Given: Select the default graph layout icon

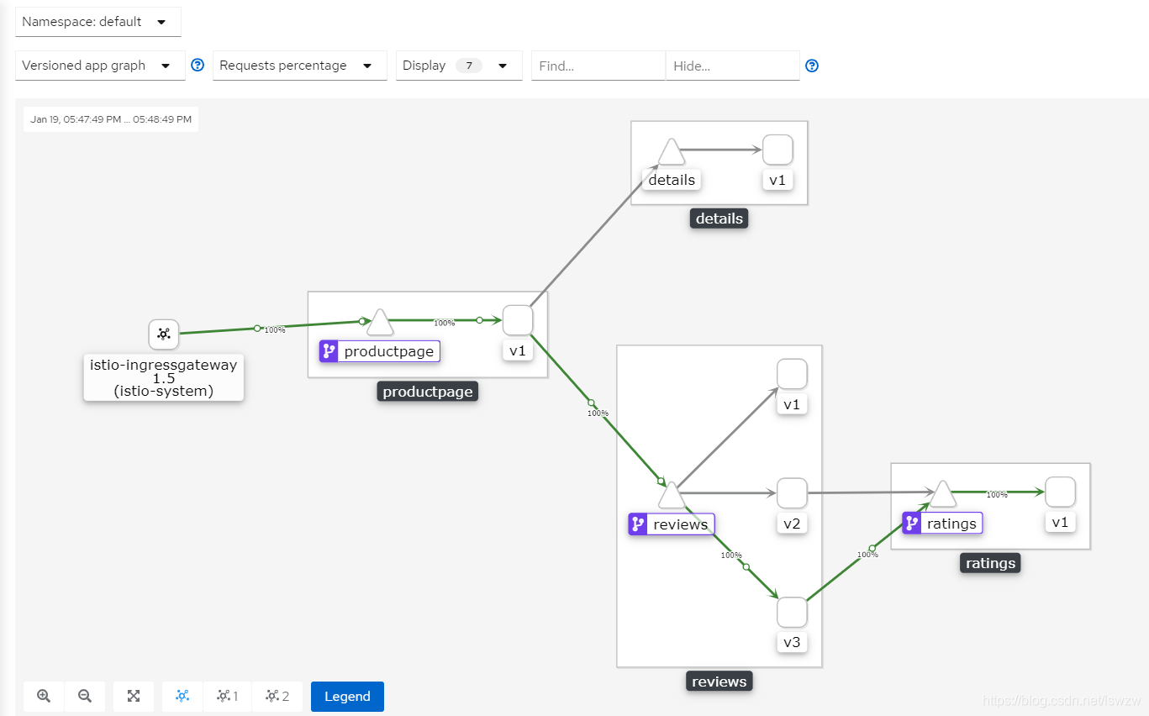Looking at the screenshot, I should (182, 696).
